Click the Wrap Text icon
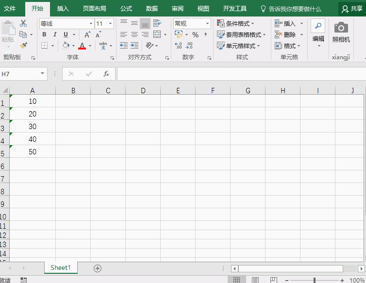Viewport: 366px width, 283px height. 157,23
